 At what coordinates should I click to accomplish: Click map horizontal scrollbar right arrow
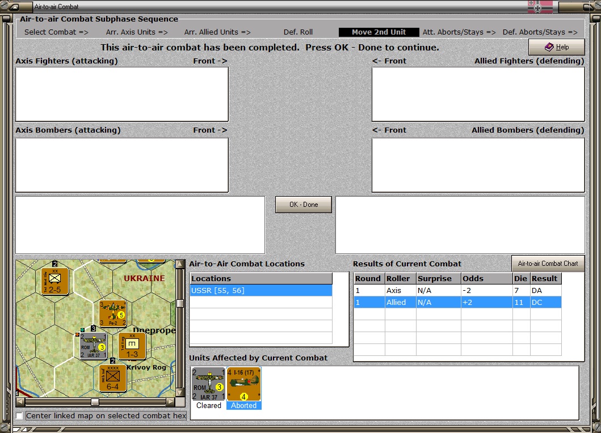(171, 402)
